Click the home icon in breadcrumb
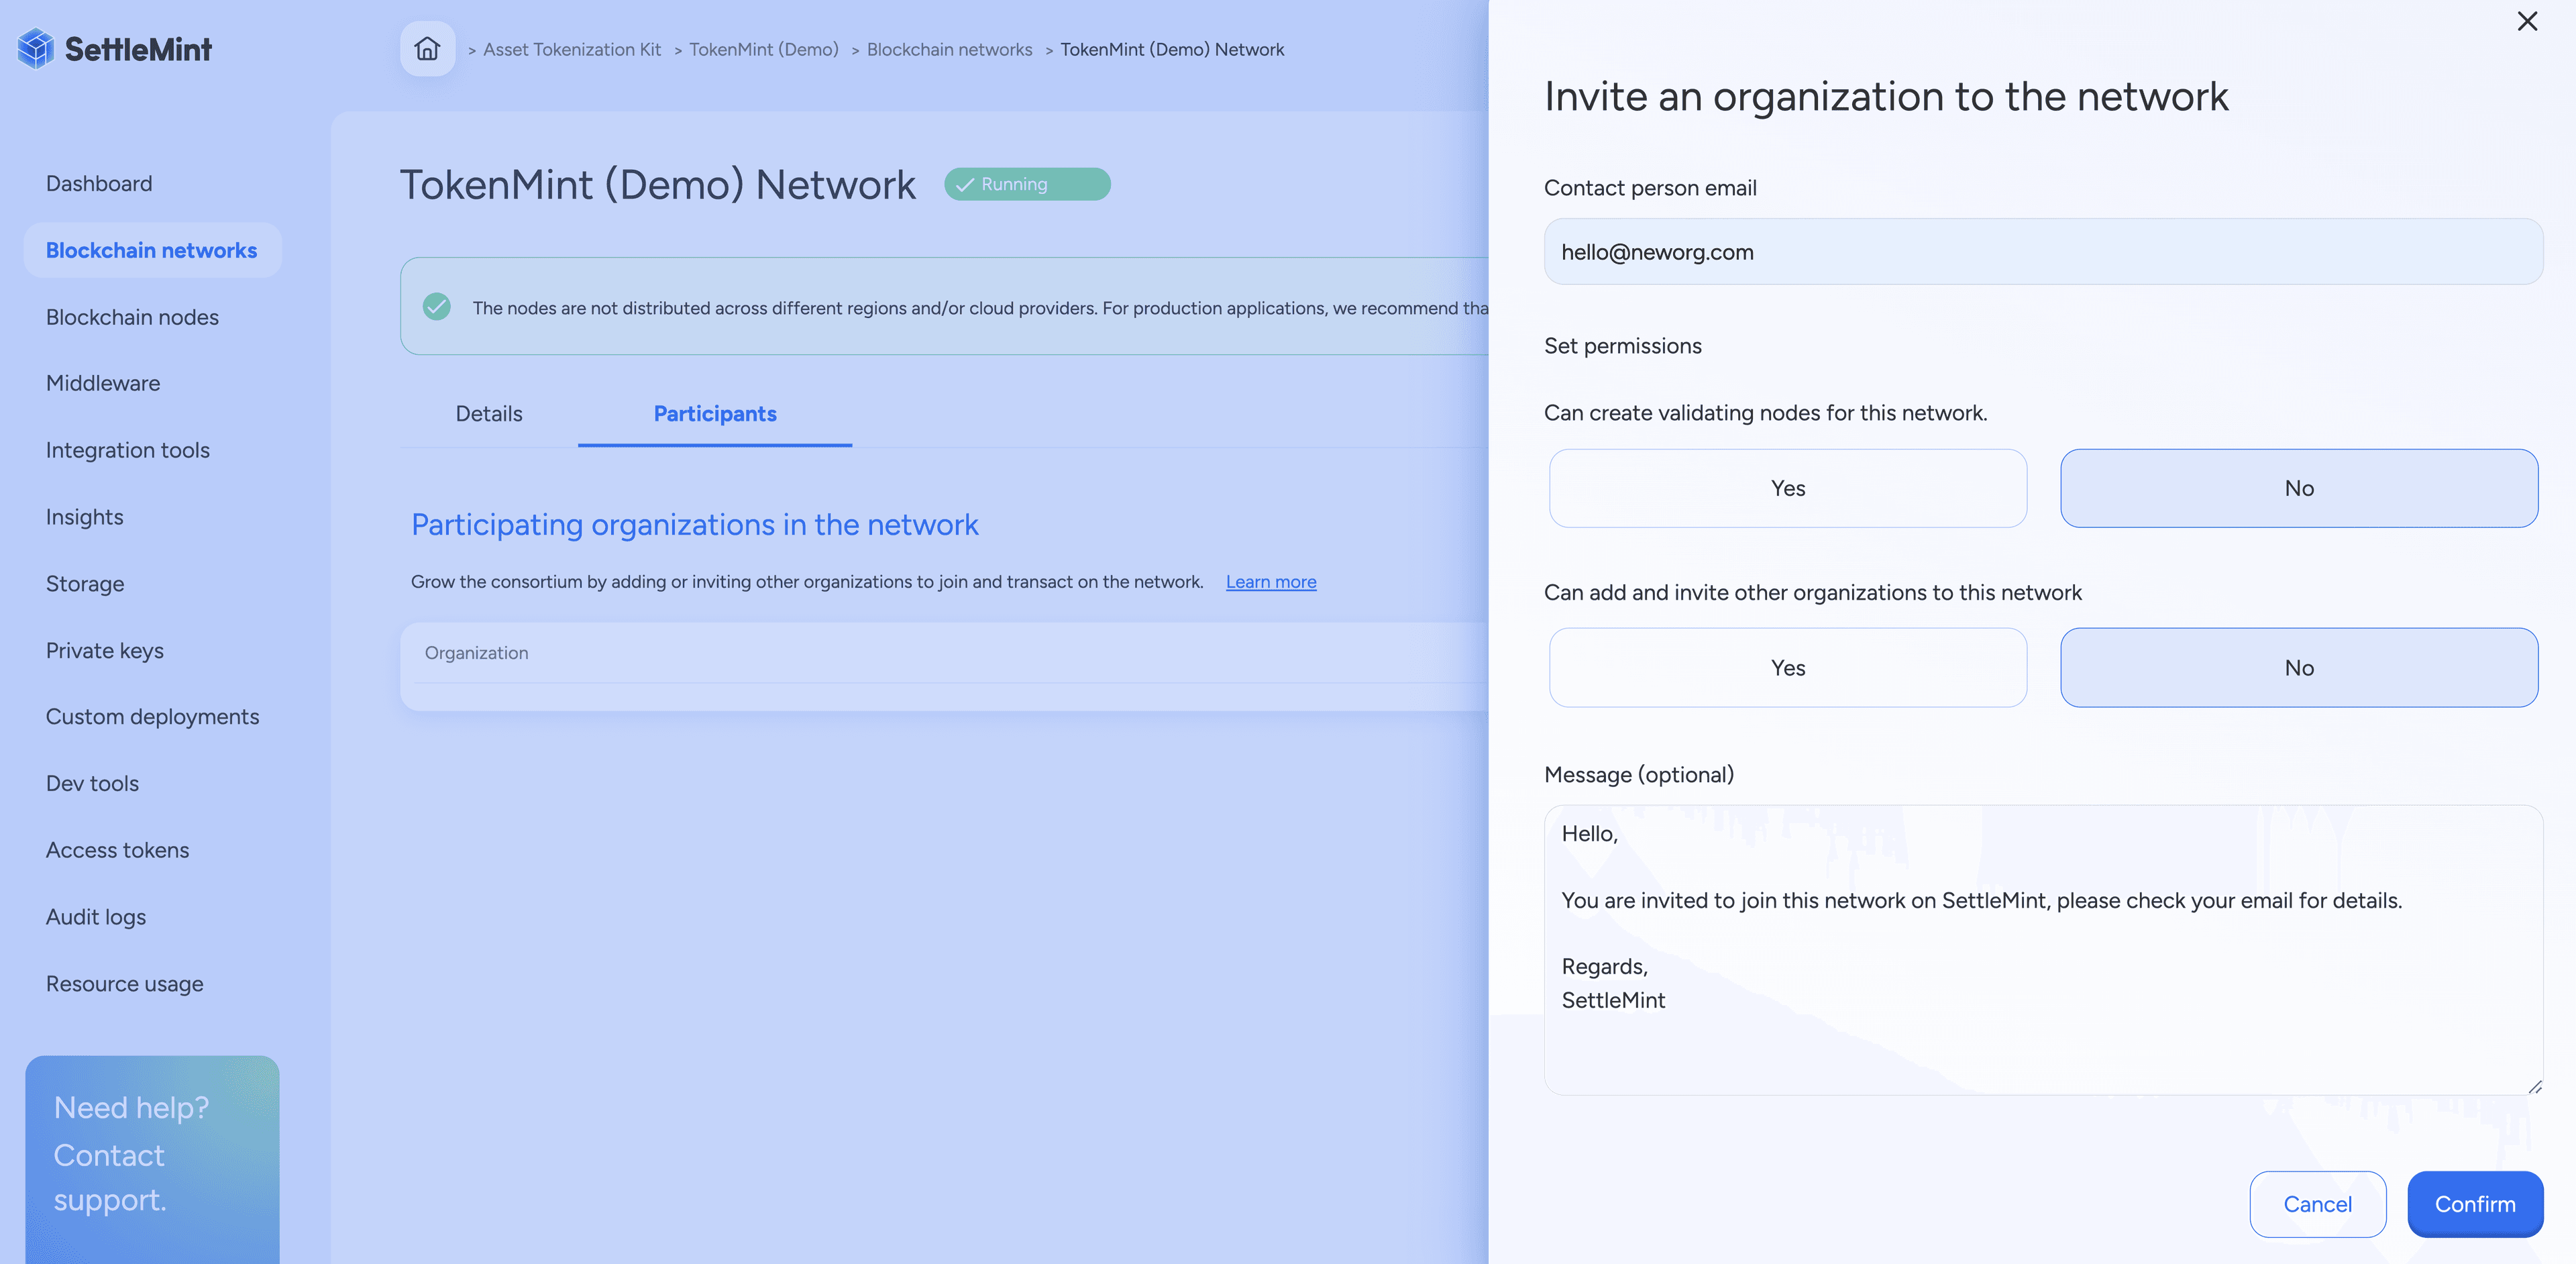2576x1264 pixels. click(427, 49)
